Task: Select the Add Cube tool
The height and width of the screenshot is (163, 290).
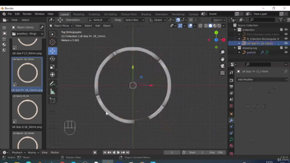Action: (53, 101)
